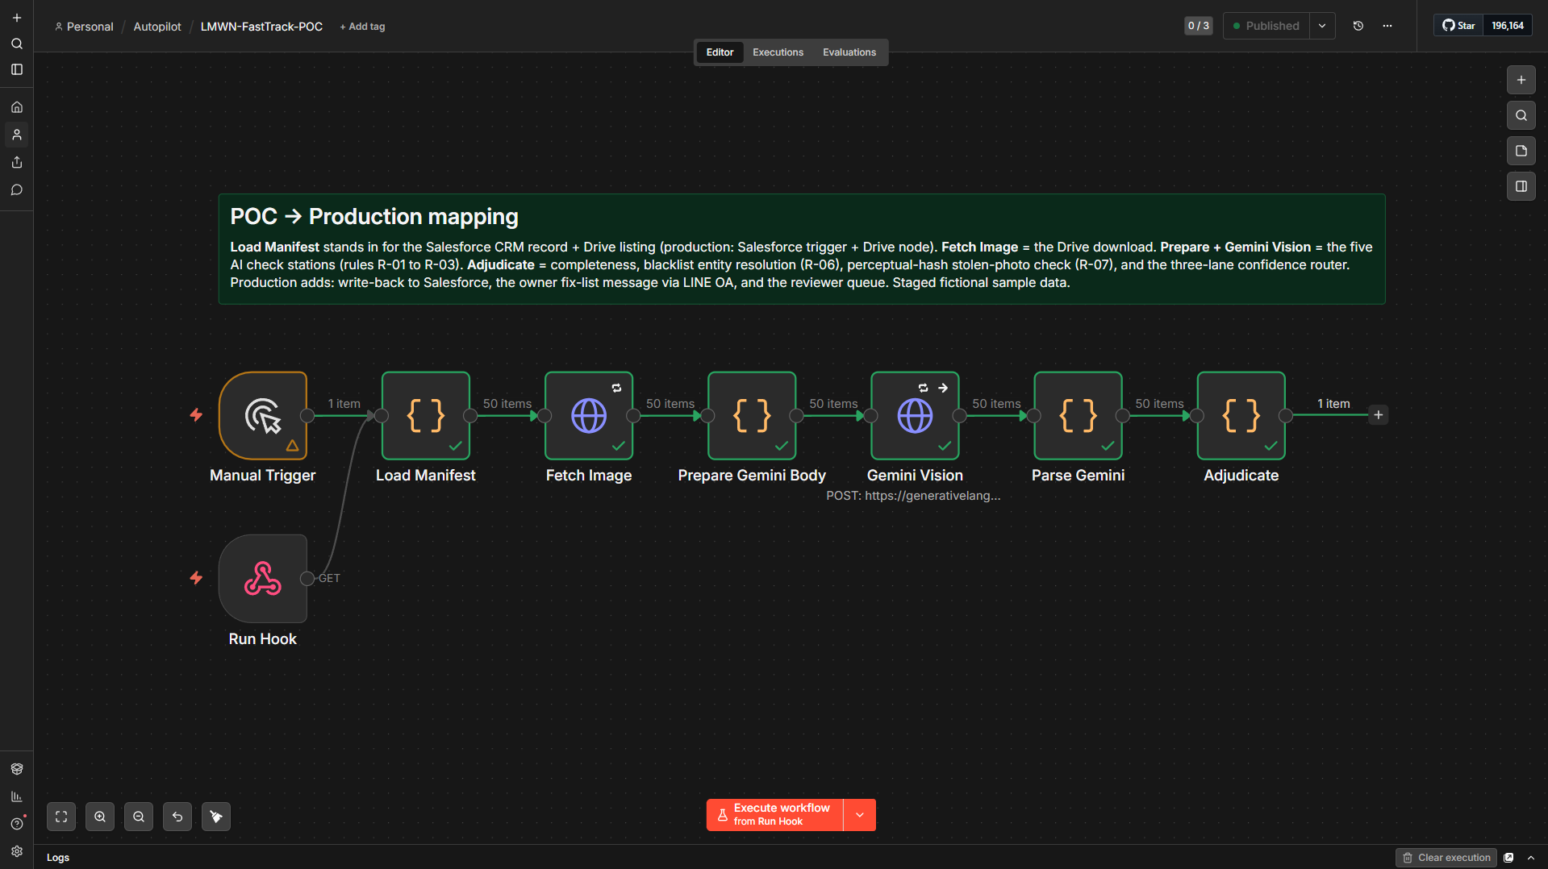Open the help question-mark icon
The width and height of the screenshot is (1548, 869).
pos(17,824)
